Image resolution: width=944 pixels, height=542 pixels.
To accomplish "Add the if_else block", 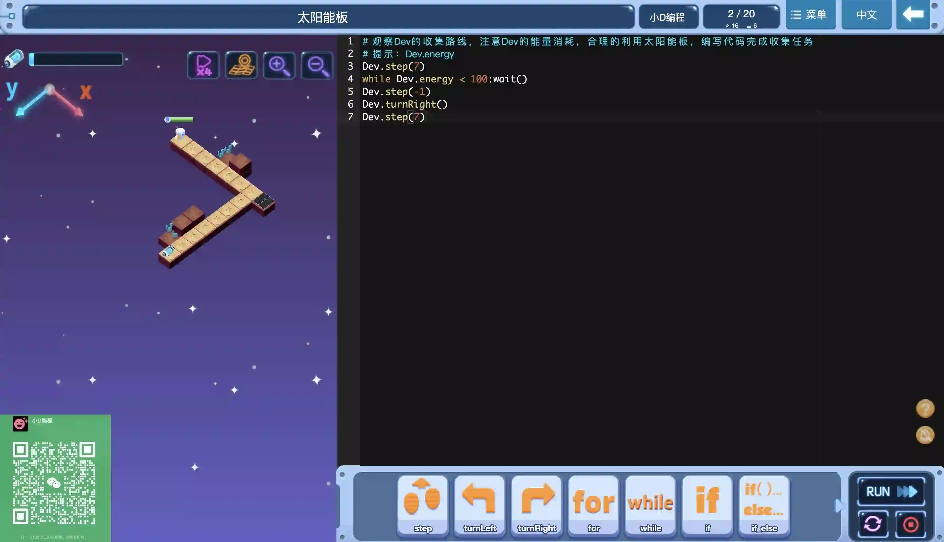I will coord(764,505).
